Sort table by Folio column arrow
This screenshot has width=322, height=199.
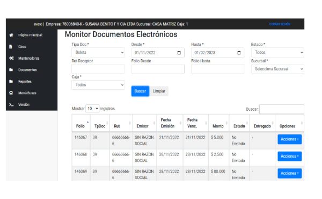(87, 122)
